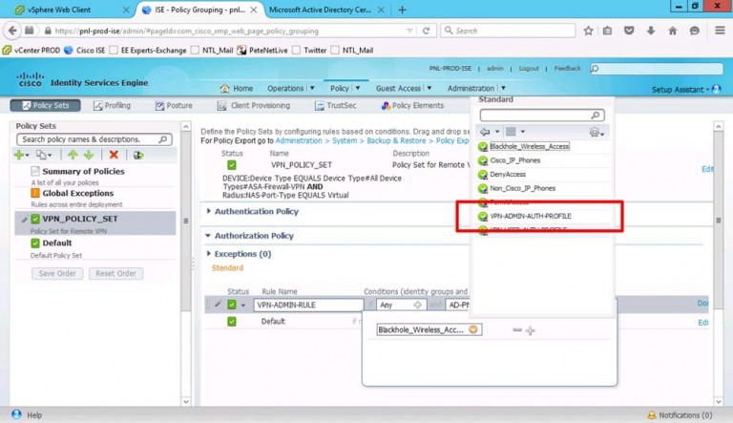
Task: Click the plus icon next to Blackhole_Wireless_Acc
Action: tap(530, 330)
